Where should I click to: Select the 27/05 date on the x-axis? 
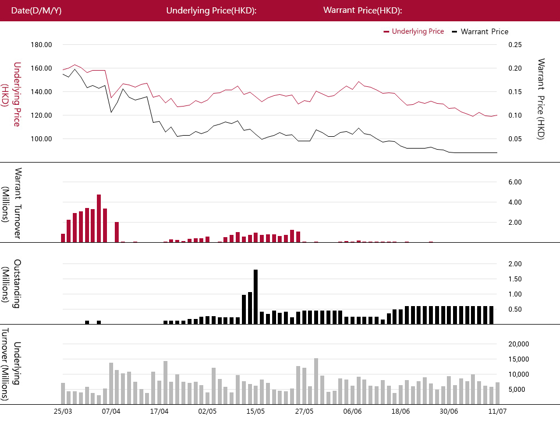pos(304,411)
